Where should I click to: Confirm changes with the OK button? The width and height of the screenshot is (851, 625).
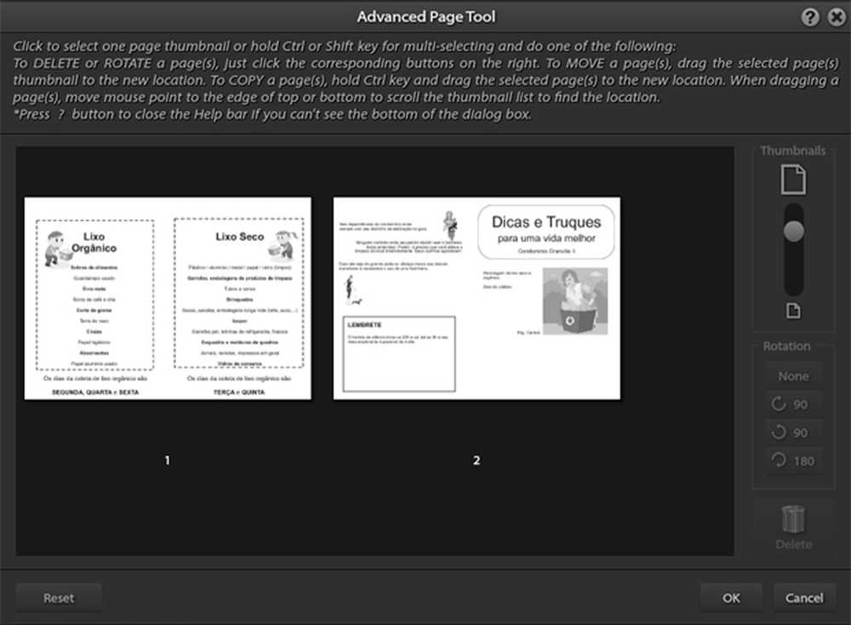click(731, 597)
